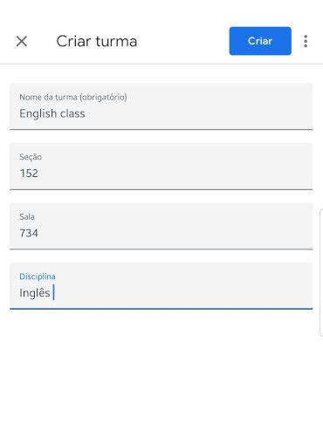
Task: Click the word Inglês in Disciplina
Action: tap(35, 293)
